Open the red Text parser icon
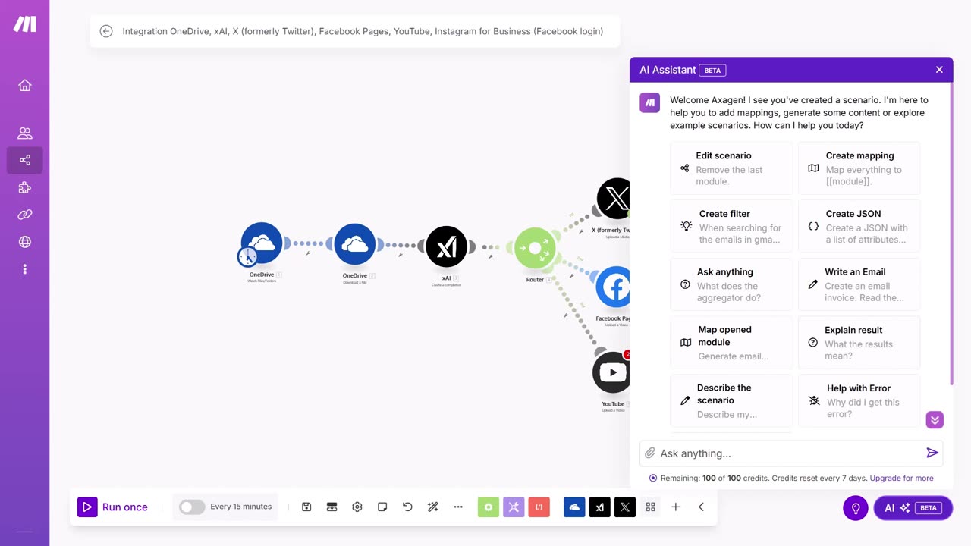The height and width of the screenshot is (546, 971). tap(539, 507)
